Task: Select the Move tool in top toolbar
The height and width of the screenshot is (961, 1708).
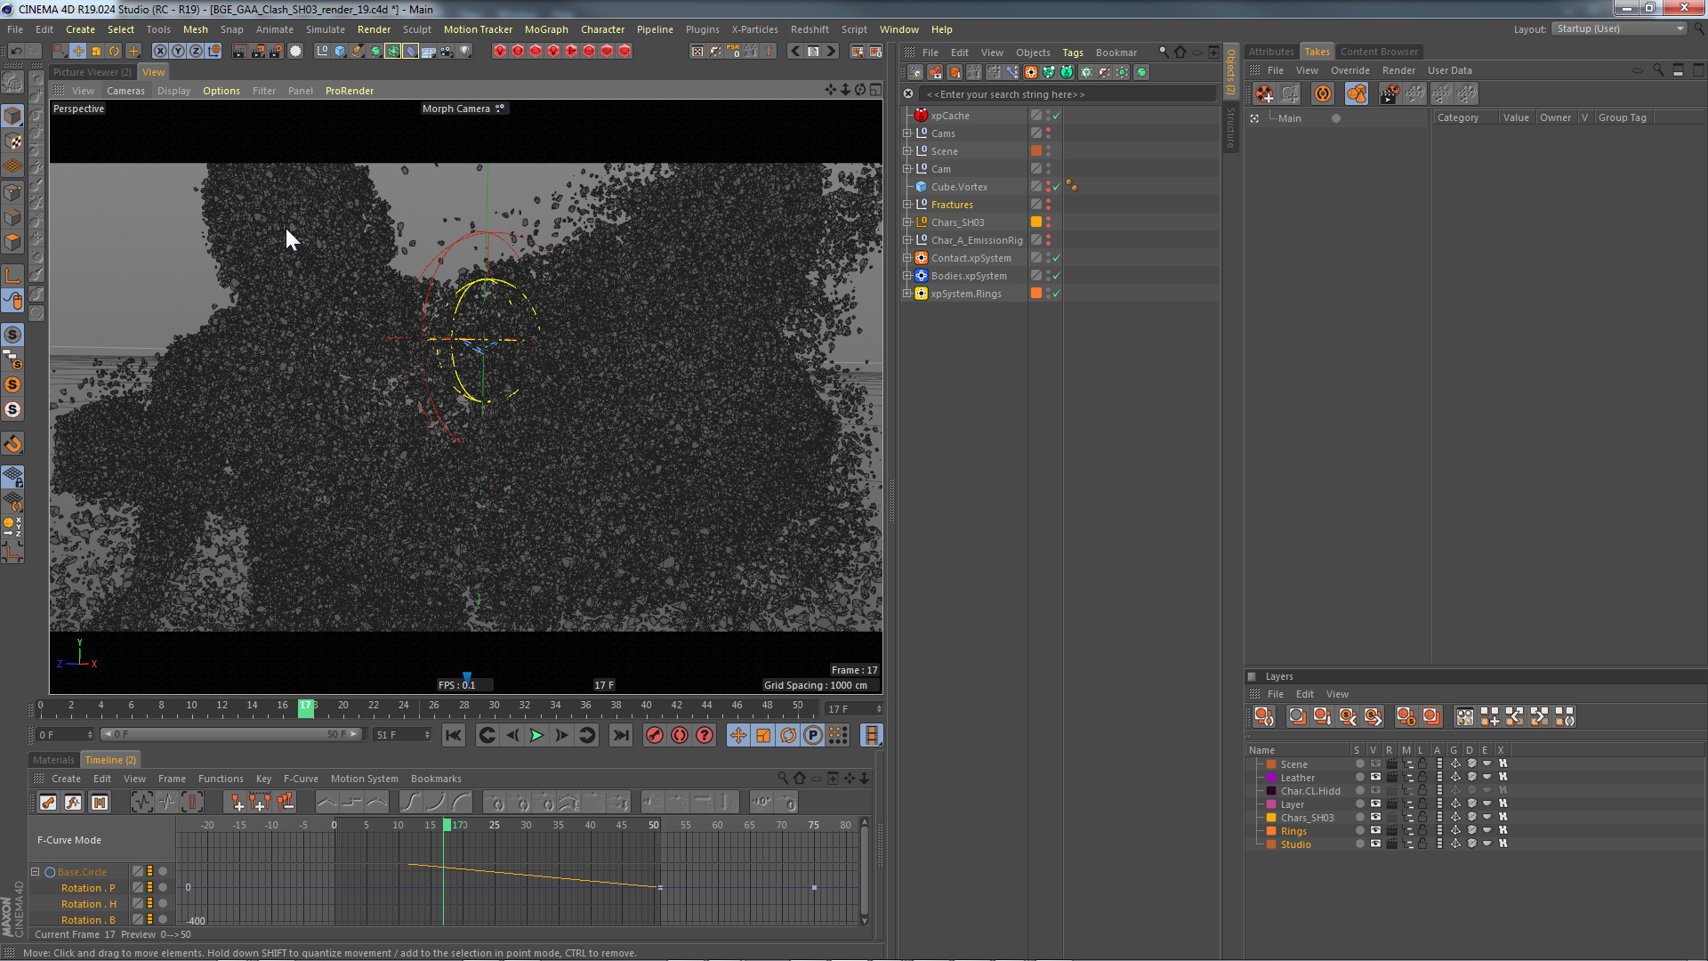Action: 78,51
